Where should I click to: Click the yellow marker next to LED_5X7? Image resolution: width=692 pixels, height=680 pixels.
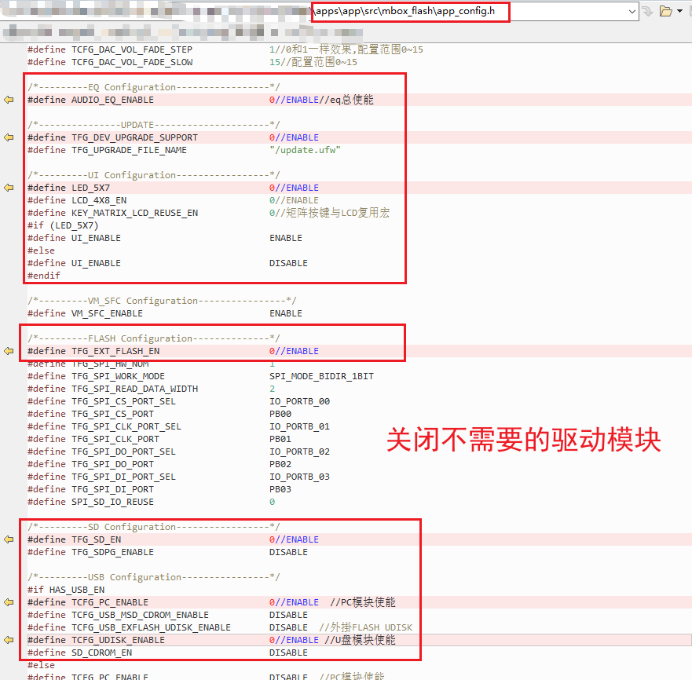click(x=8, y=187)
